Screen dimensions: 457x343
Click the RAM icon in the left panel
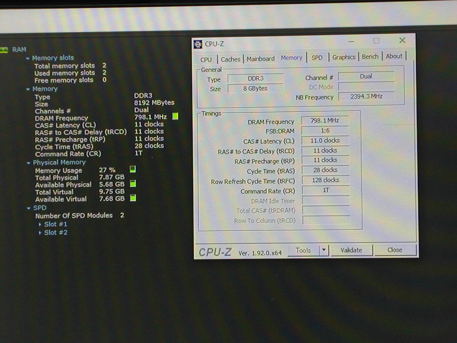4,50
